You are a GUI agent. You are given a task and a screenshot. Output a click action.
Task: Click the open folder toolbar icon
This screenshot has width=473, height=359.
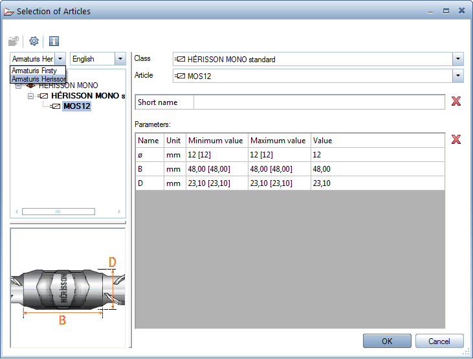coord(14,41)
